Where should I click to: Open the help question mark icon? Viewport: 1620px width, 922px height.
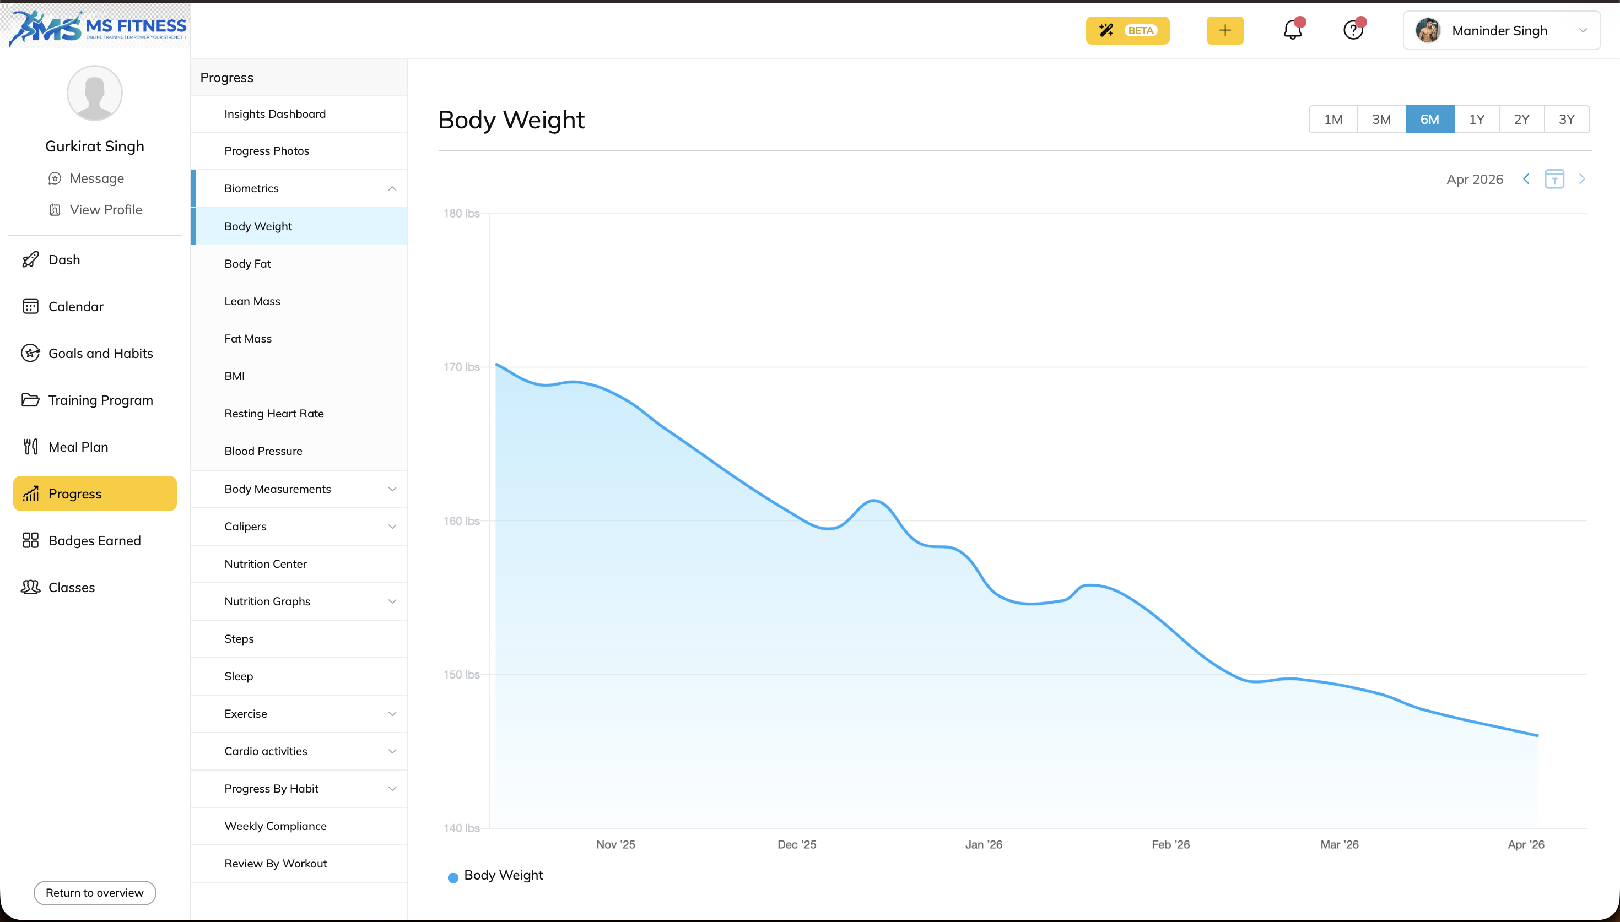coord(1352,30)
